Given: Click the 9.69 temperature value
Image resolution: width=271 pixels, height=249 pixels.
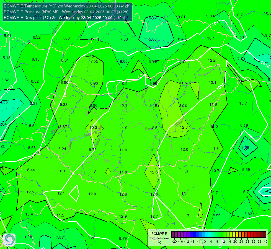Looking at the screenshot, I should coord(246,170).
